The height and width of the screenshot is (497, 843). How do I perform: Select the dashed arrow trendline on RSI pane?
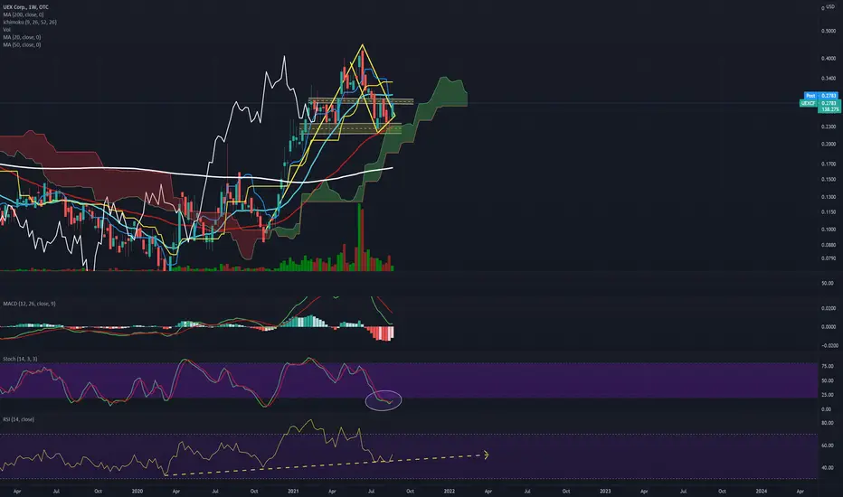click(327, 464)
